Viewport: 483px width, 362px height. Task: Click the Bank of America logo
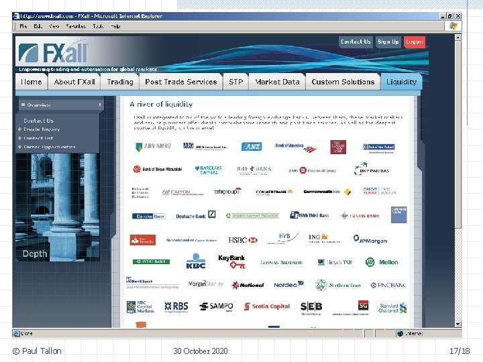coord(295,147)
